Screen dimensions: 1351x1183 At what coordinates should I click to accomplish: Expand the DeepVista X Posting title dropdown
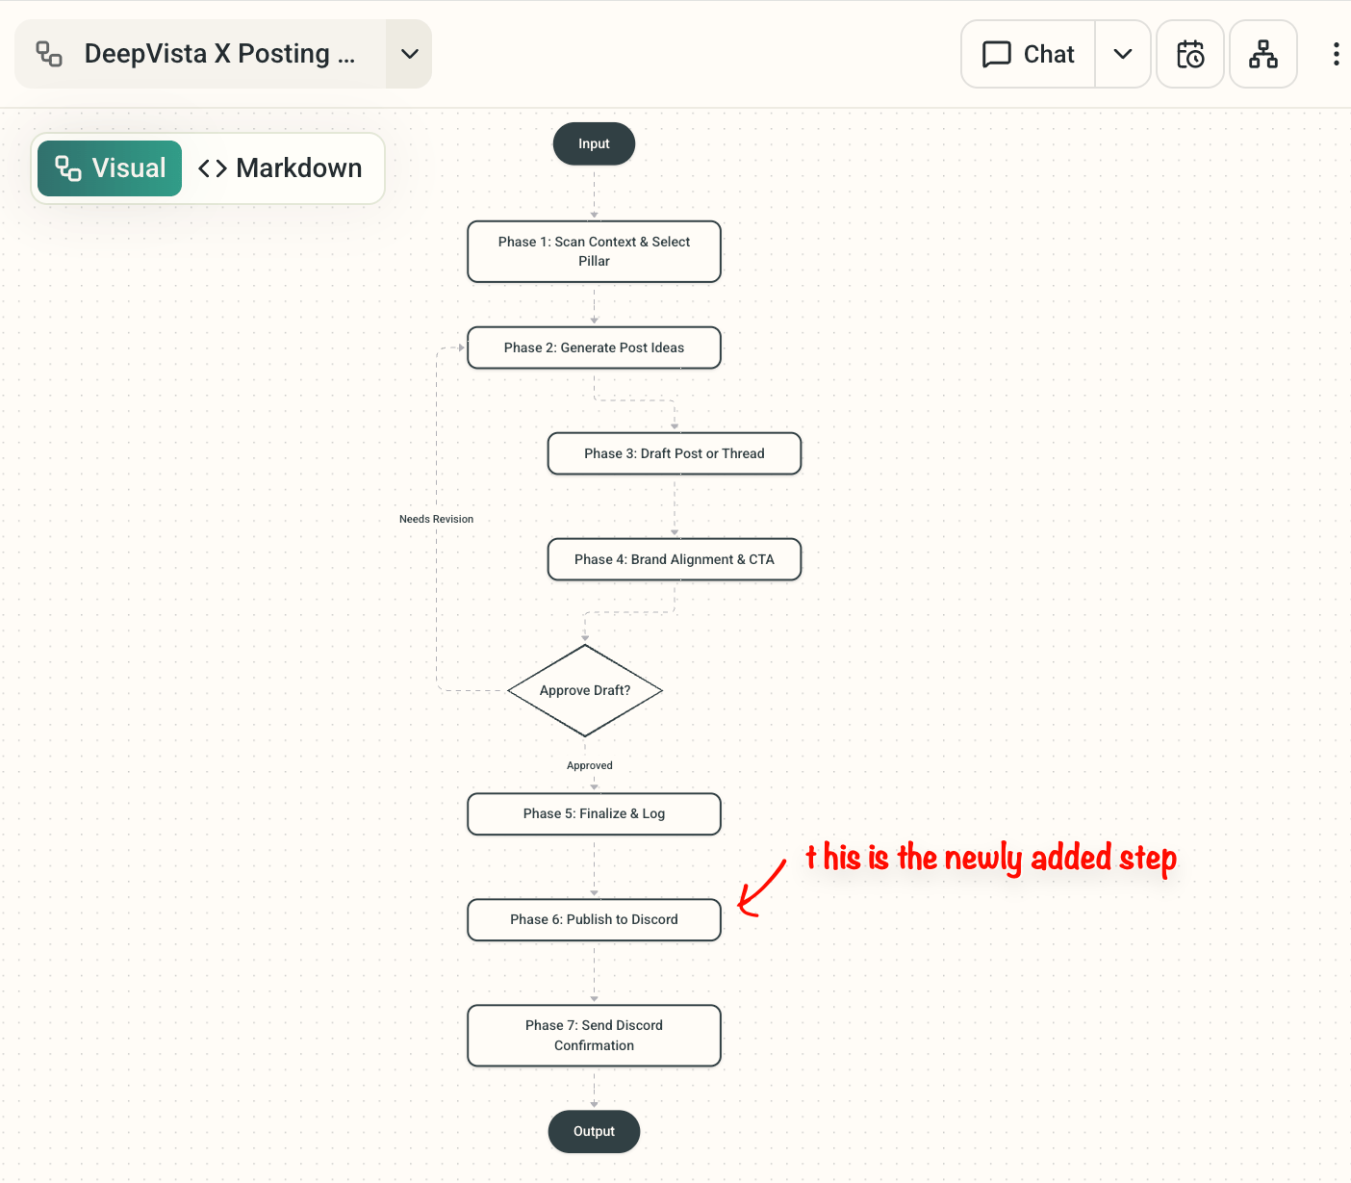(x=410, y=54)
